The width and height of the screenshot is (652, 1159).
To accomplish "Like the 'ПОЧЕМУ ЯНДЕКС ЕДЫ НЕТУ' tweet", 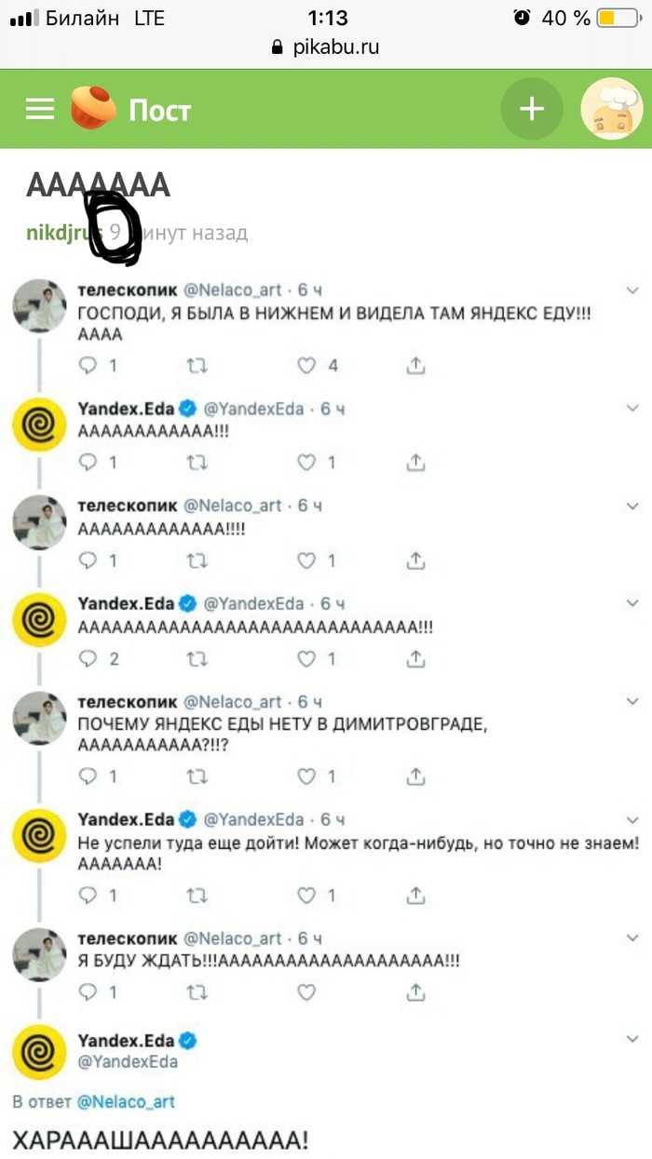I will pyautogui.click(x=307, y=775).
